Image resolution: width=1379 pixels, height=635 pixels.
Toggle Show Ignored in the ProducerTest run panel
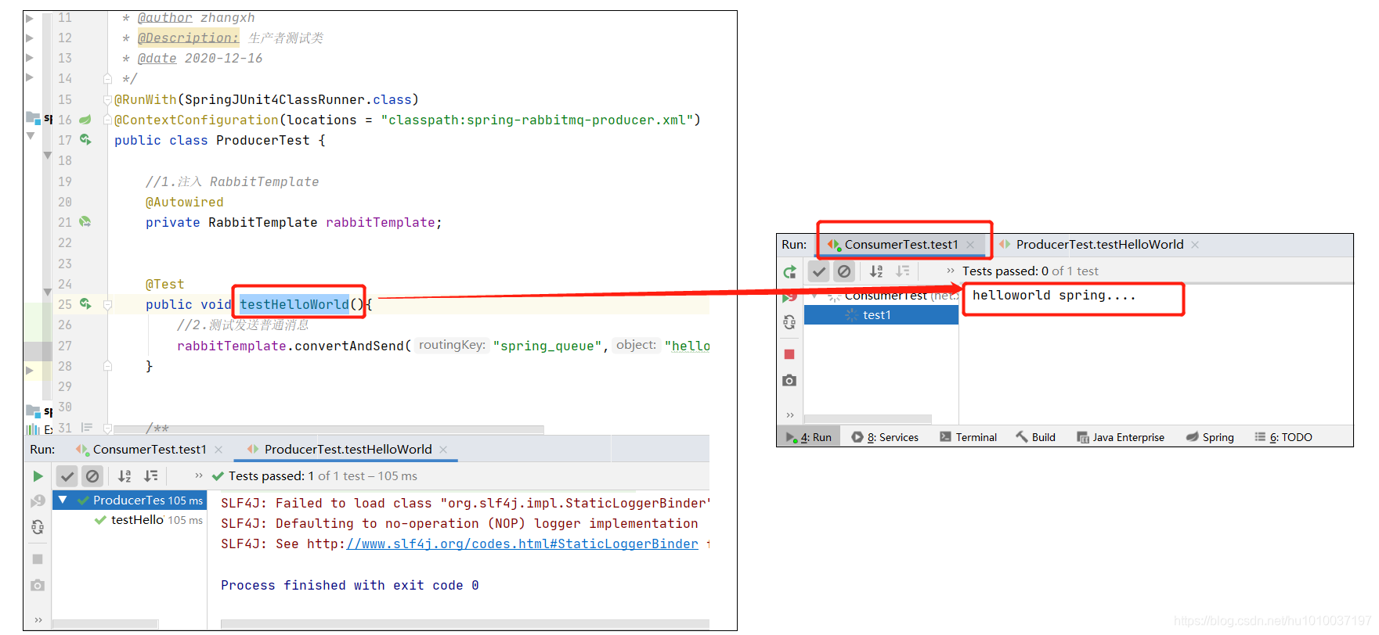[92, 475]
